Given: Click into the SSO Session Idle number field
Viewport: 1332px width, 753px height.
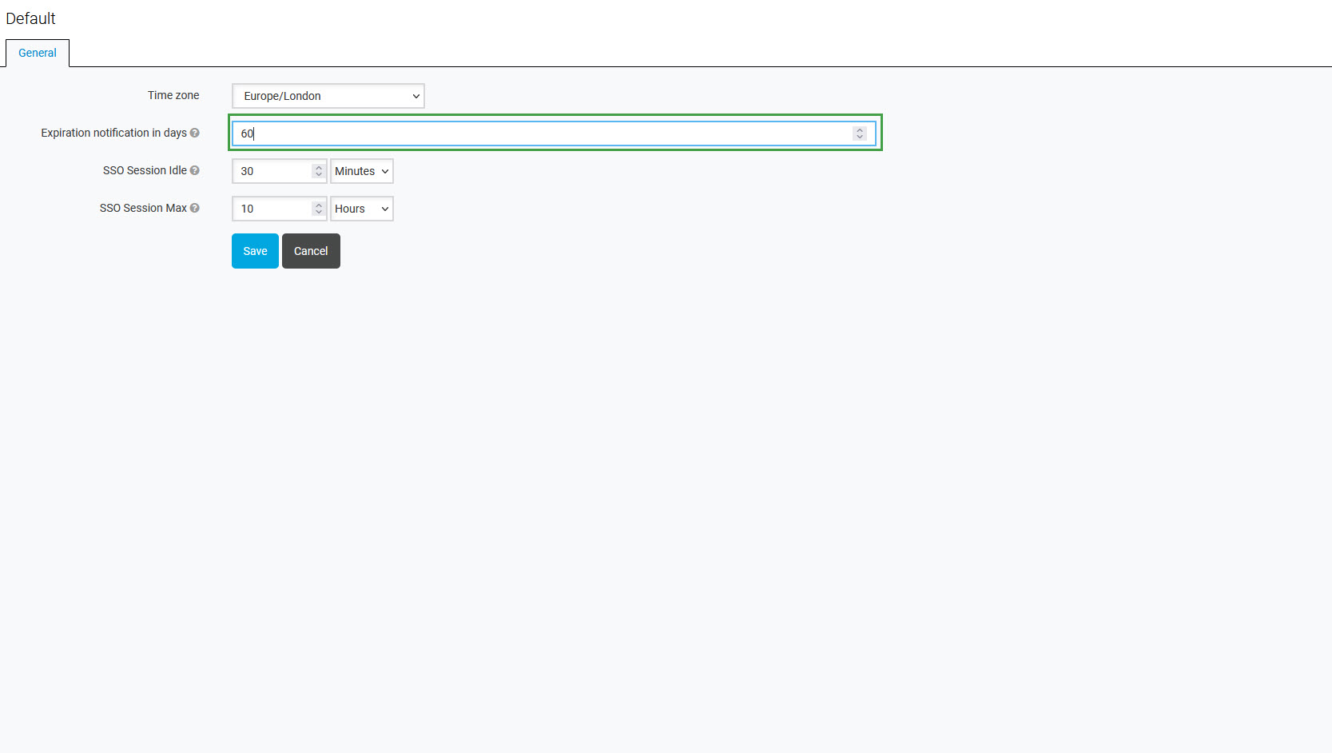Looking at the screenshot, I should coord(272,171).
